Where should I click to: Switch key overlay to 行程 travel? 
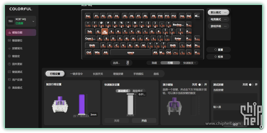(170, 63)
